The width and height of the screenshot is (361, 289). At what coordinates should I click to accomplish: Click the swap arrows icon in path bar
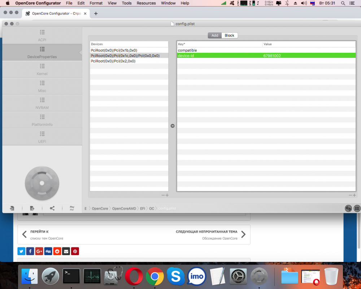pyautogui.click(x=348, y=208)
